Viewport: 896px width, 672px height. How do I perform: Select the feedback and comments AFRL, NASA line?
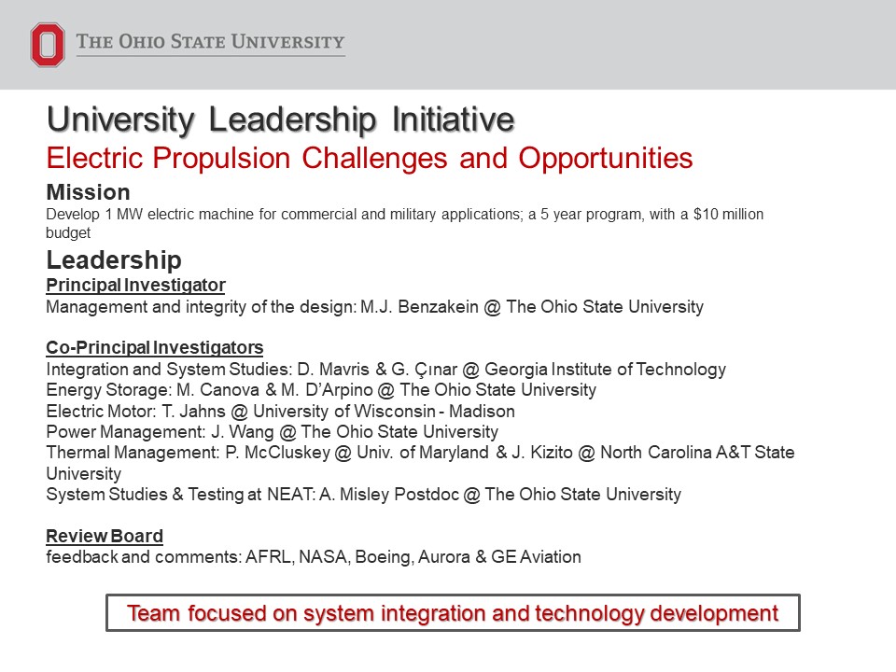coord(314,557)
